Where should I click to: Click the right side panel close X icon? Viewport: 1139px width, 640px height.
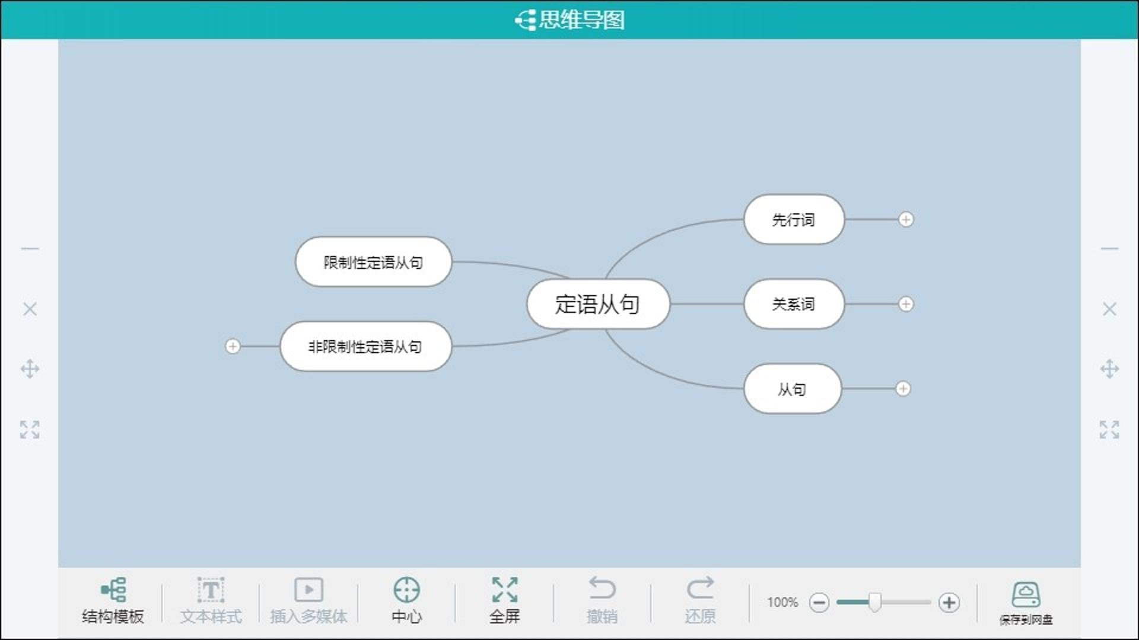point(1109,309)
